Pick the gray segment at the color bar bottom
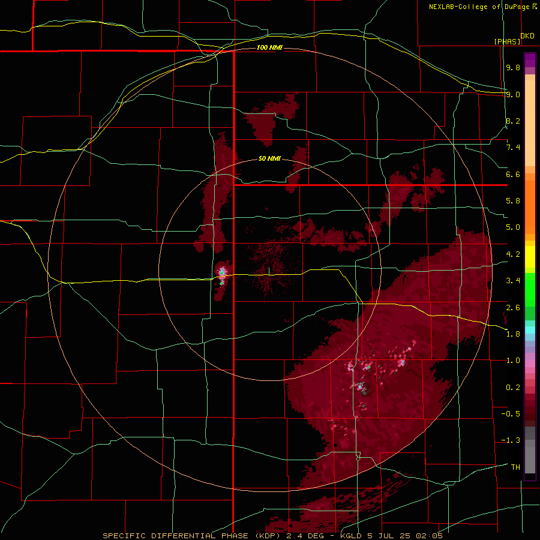540x540 pixels. tap(530, 460)
